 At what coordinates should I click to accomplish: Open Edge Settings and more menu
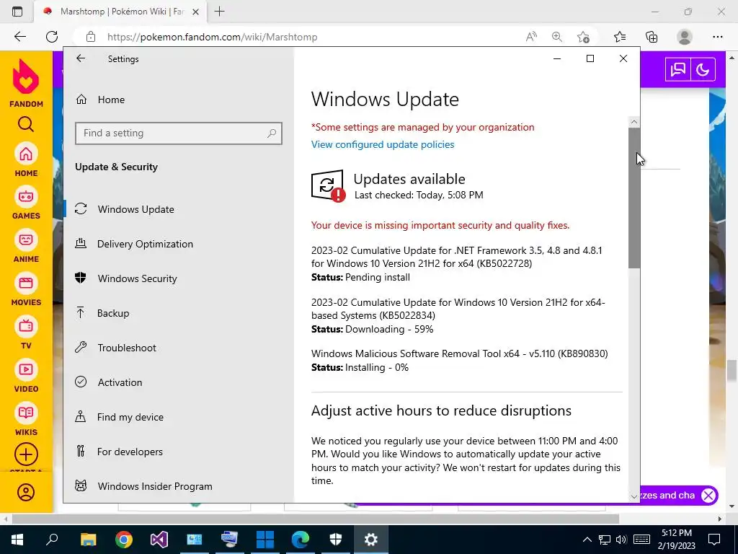[717, 37]
